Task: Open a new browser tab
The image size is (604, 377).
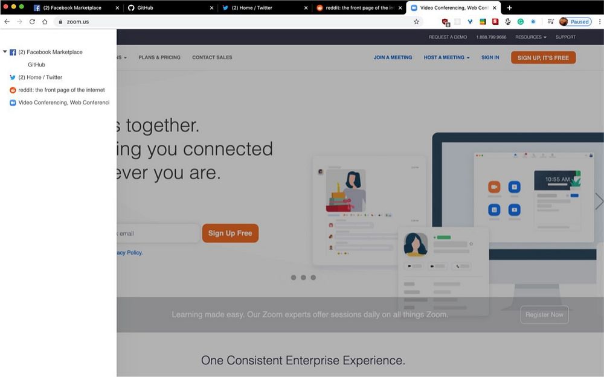Action: (509, 8)
